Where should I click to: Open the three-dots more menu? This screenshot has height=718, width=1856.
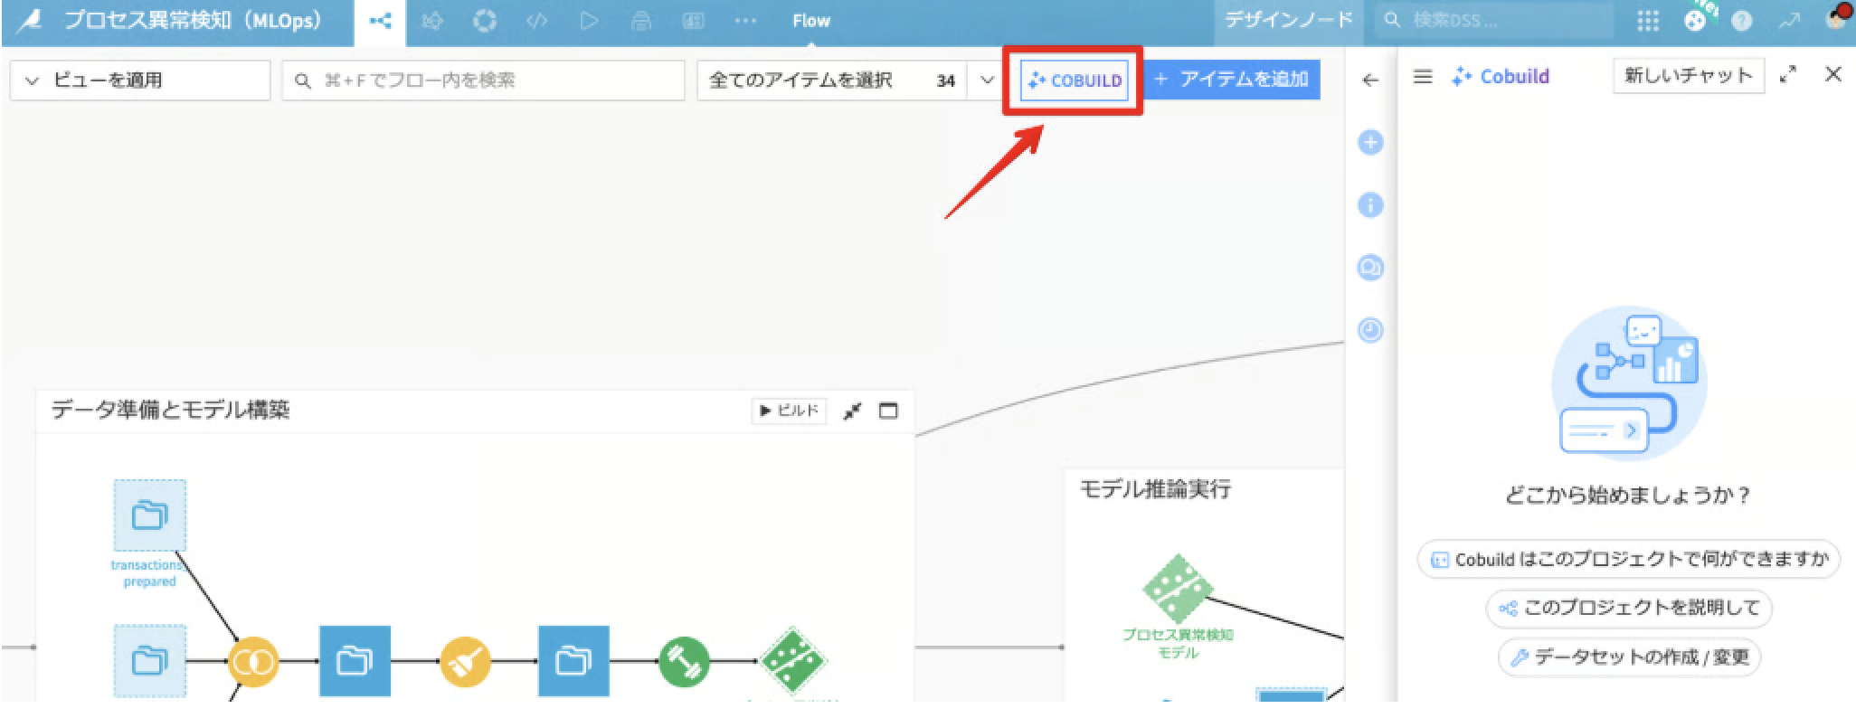[x=745, y=21]
